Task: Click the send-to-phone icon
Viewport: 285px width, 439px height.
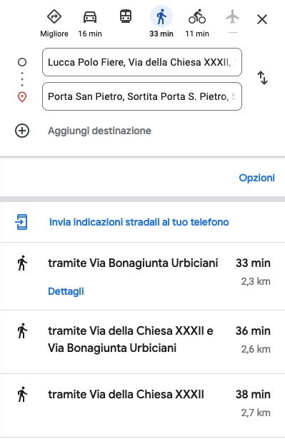Action: (21, 222)
